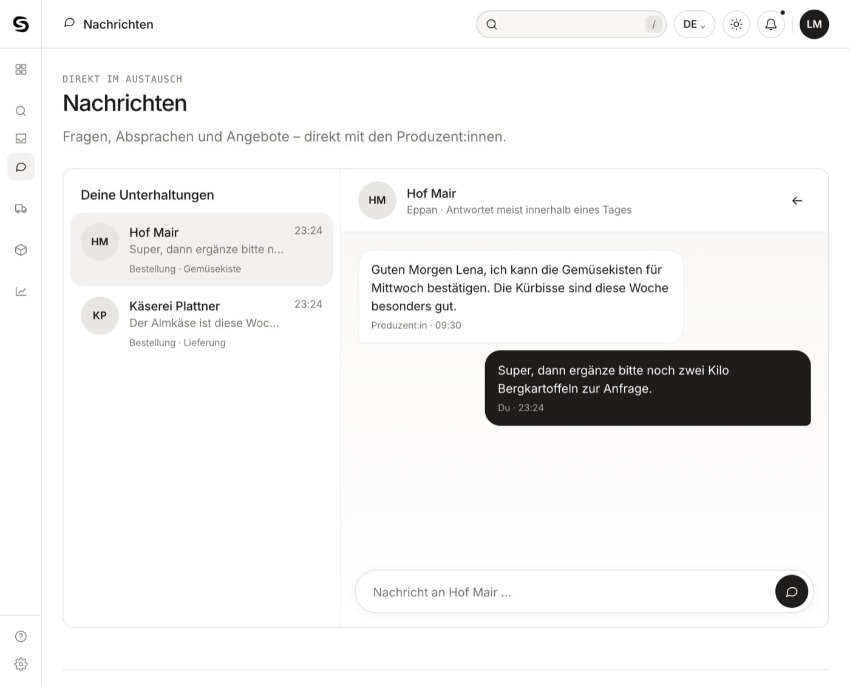This screenshot has width=850, height=685.
Task: Click the "/" shortcut hint in search
Action: pyautogui.click(x=653, y=24)
